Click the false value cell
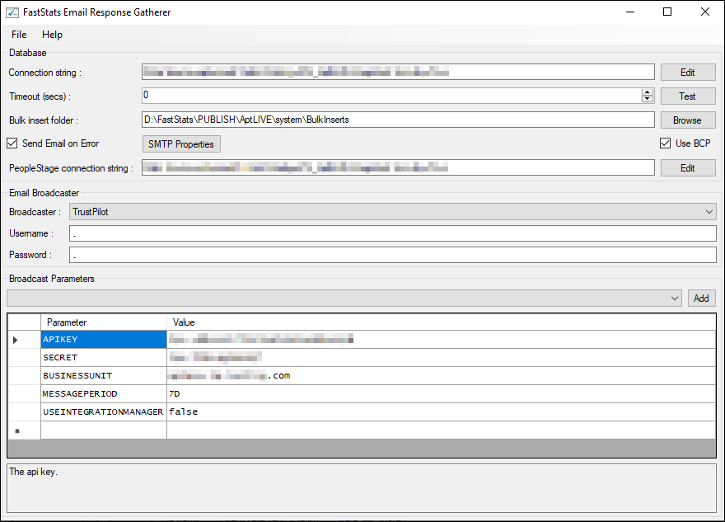 point(441,411)
